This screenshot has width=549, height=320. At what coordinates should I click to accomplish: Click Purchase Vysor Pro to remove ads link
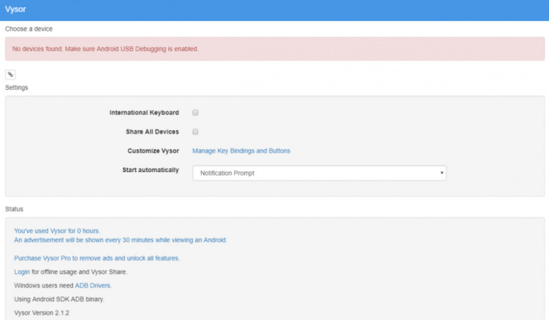tap(97, 258)
